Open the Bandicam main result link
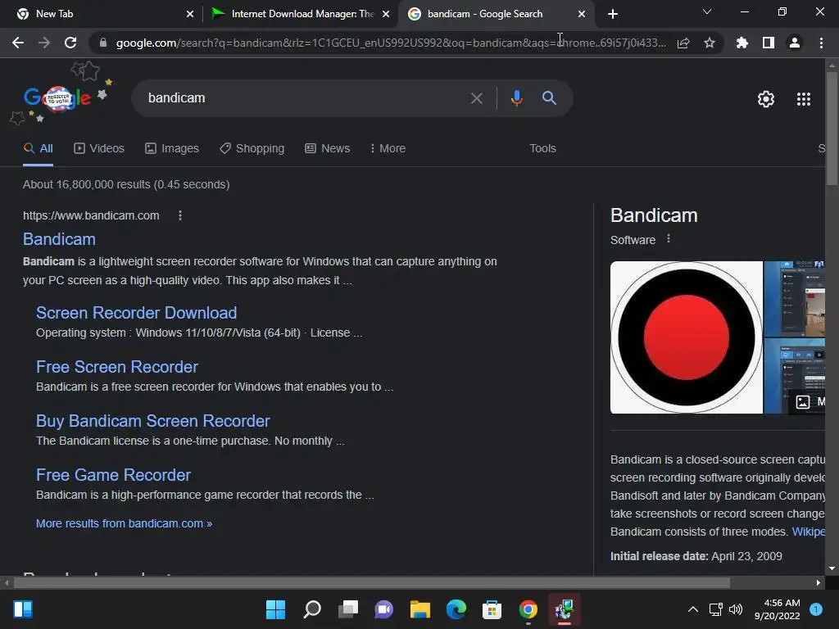Image resolution: width=839 pixels, height=629 pixels. click(x=59, y=239)
